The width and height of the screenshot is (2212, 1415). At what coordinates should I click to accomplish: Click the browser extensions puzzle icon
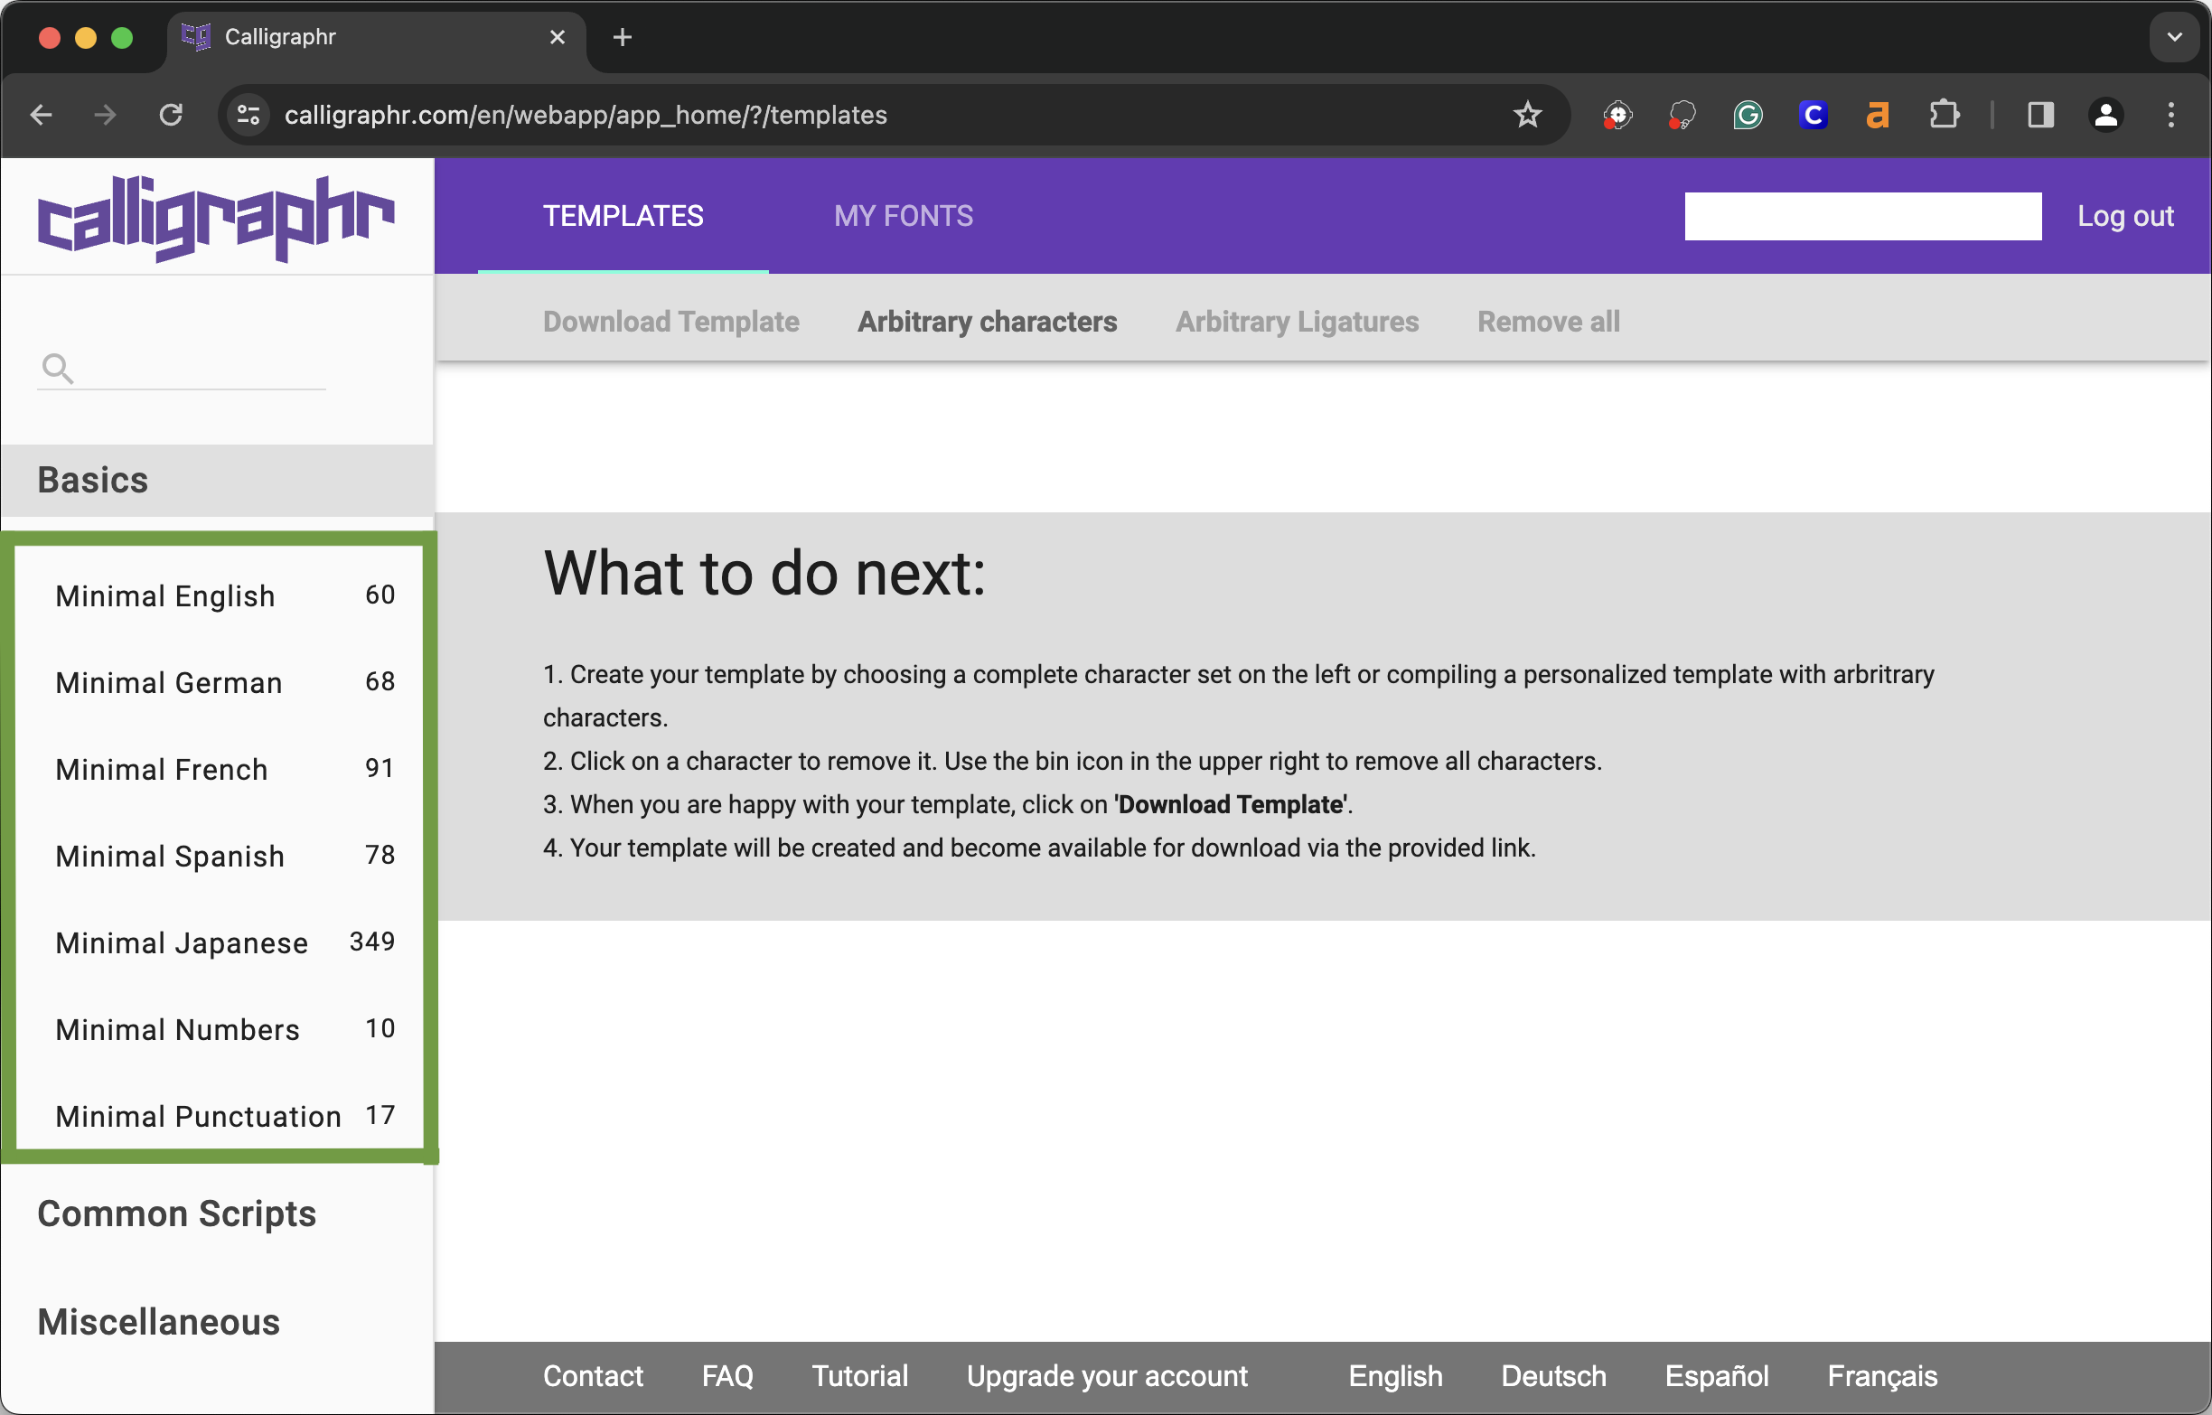click(1945, 115)
